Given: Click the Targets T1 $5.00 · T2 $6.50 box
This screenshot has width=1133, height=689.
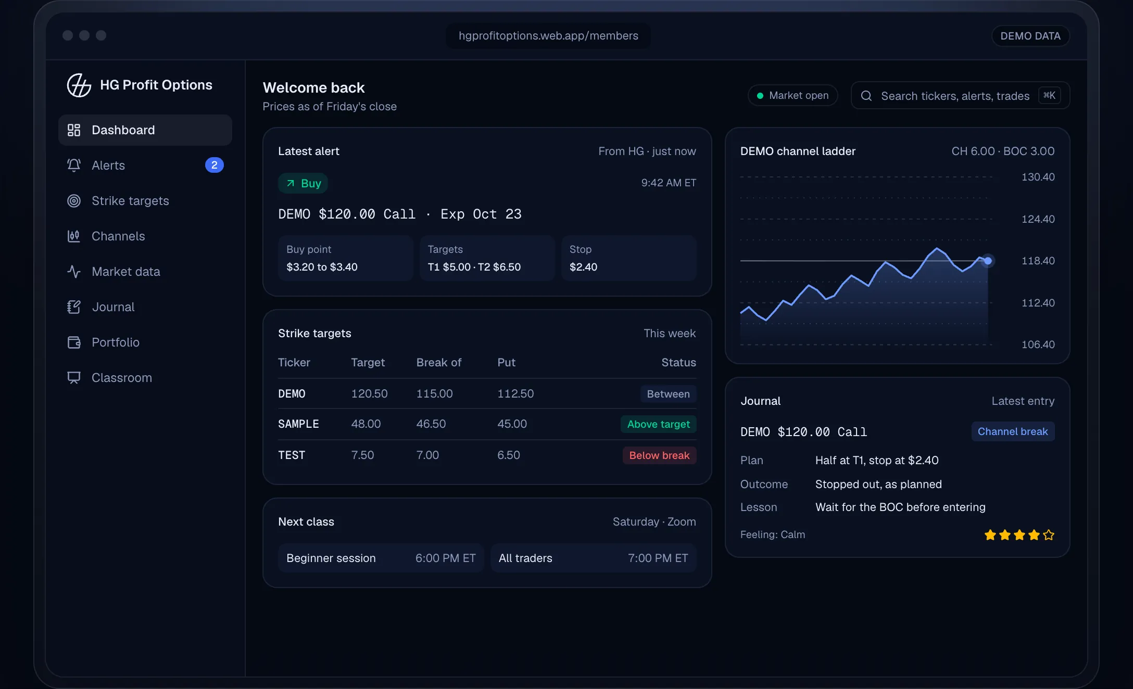Looking at the screenshot, I should 487,258.
